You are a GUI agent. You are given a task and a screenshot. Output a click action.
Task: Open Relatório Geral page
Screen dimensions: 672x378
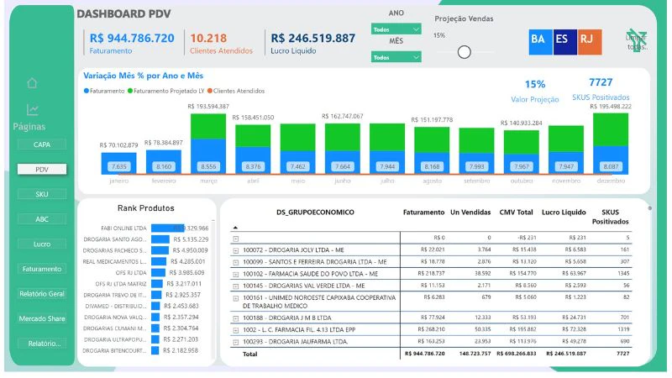point(42,293)
